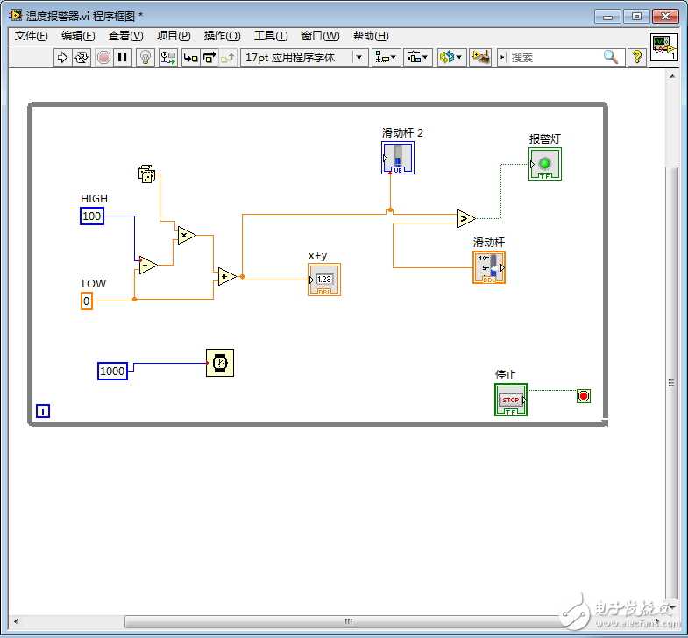Click the HIGH label text

[x=94, y=198]
